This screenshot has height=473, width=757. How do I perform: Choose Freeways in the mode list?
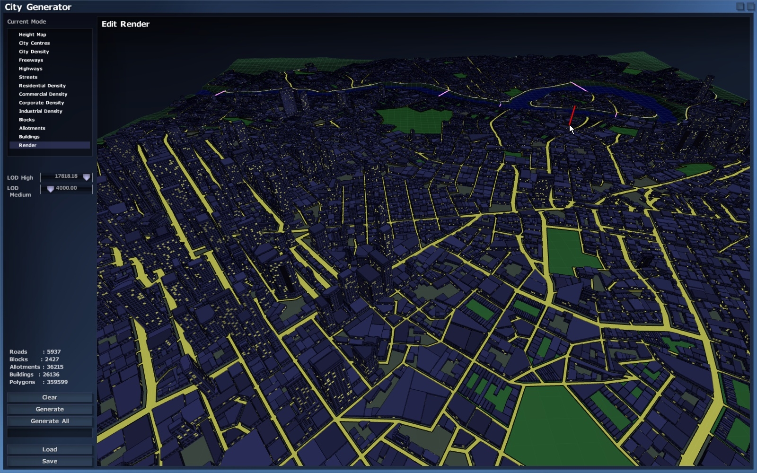[31, 60]
